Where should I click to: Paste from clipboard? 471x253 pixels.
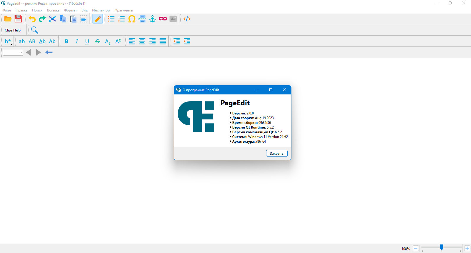tap(73, 19)
